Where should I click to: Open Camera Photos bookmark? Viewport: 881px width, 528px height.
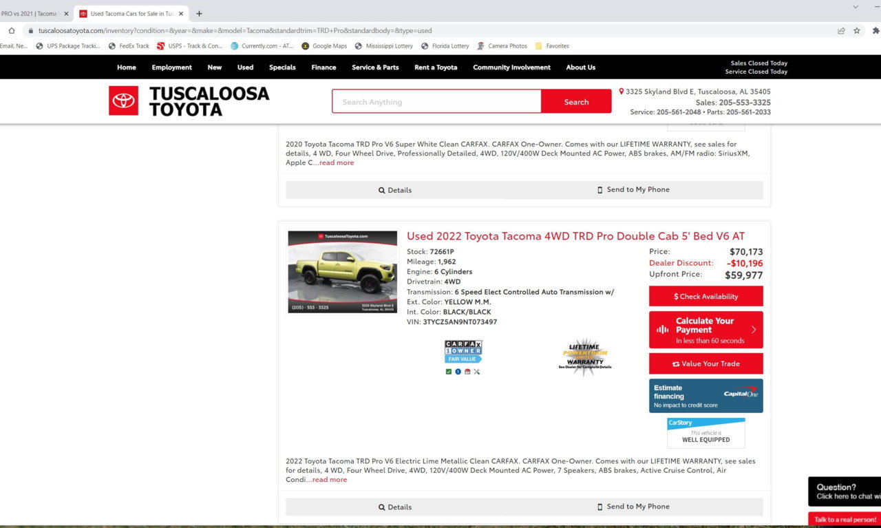pyautogui.click(x=502, y=46)
